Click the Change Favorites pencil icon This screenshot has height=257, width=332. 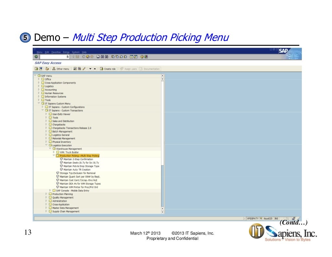[x=84, y=69]
